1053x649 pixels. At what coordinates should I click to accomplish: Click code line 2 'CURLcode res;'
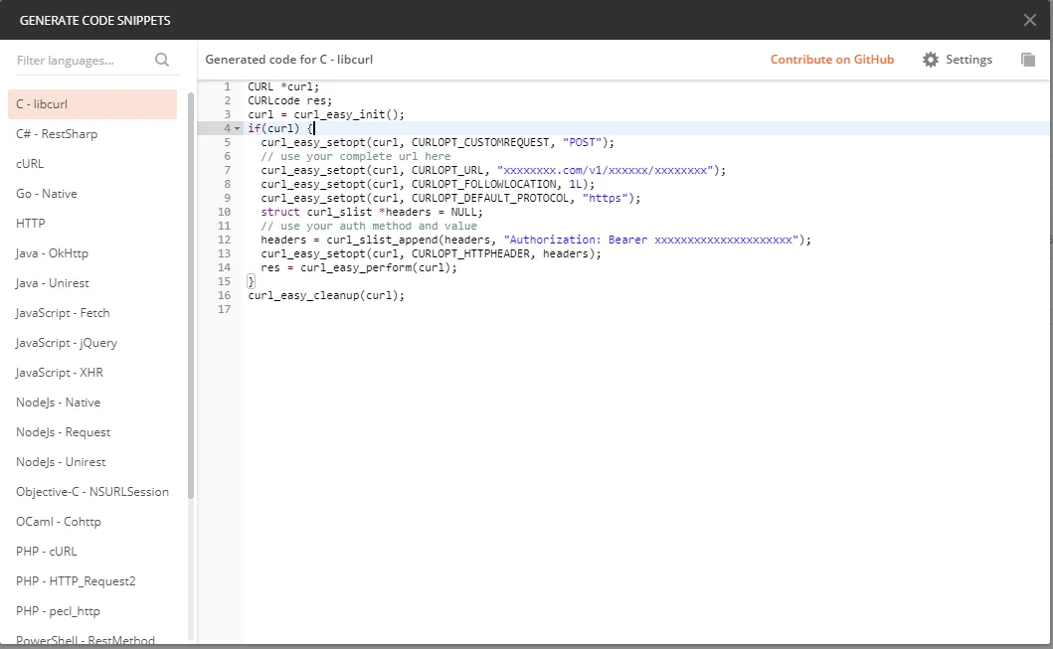point(290,100)
